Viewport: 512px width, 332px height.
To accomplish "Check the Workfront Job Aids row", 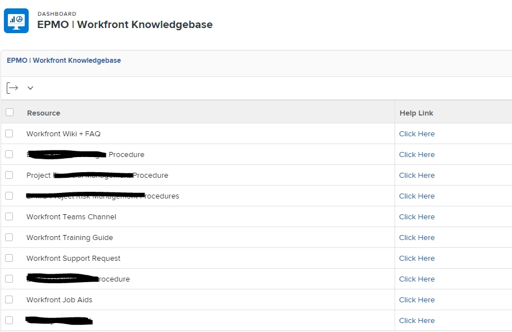I will (x=9, y=299).
